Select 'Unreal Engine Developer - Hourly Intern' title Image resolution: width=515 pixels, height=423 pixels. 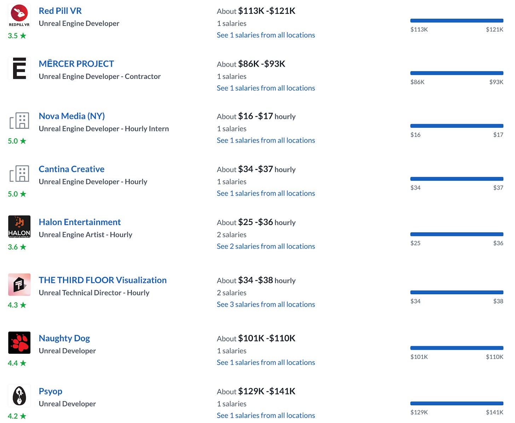(104, 129)
